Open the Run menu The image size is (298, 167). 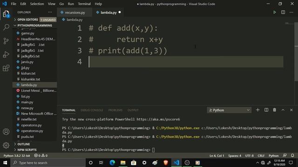tap(71, 4)
